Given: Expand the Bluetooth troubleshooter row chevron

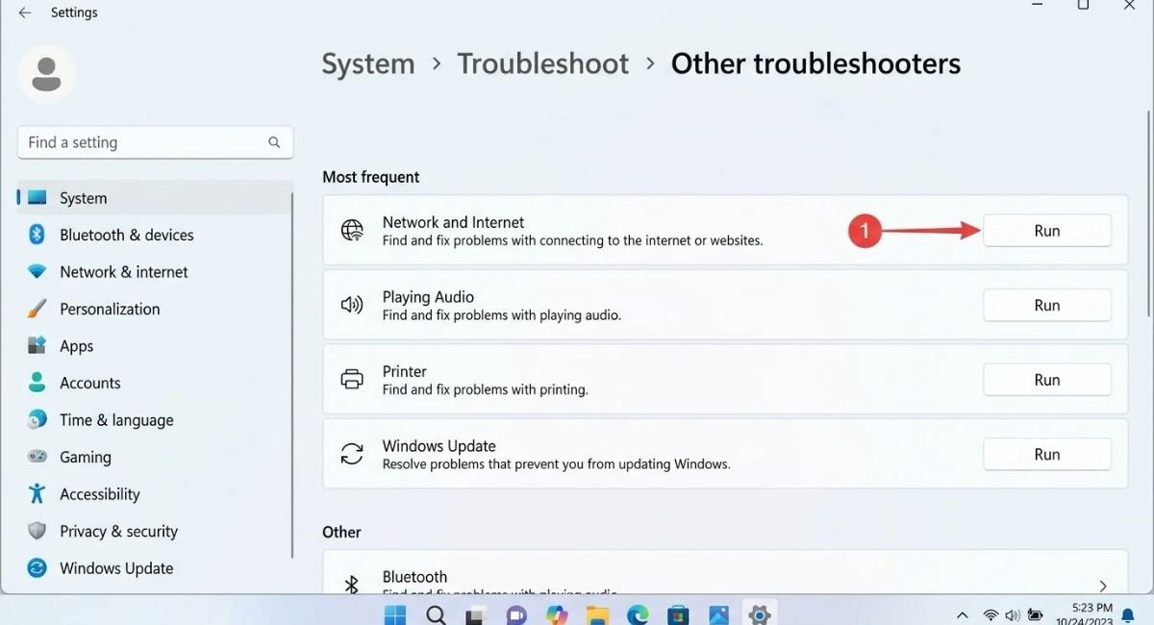Looking at the screenshot, I should [1103, 586].
